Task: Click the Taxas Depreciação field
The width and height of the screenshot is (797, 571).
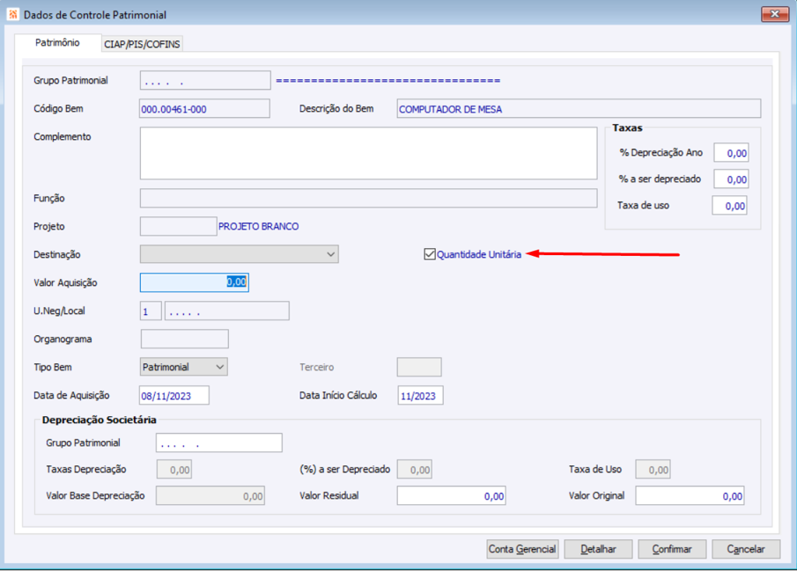Action: (x=174, y=470)
